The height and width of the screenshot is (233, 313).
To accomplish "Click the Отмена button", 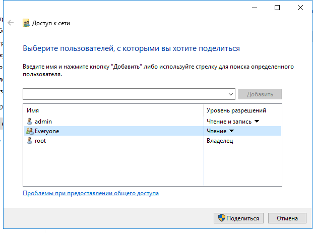I will coord(287,218).
